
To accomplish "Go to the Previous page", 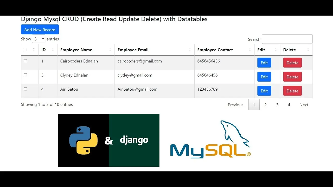I will coord(236,105).
